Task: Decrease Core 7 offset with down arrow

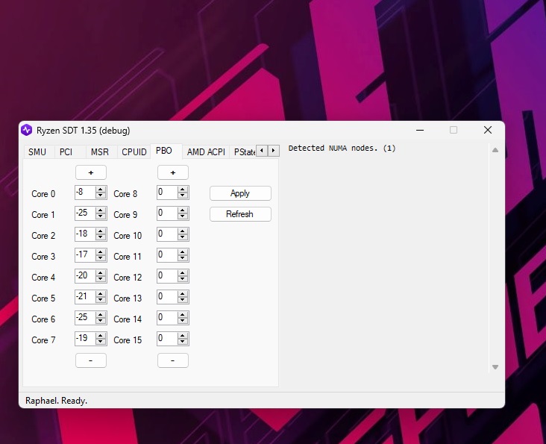Action: click(101, 342)
